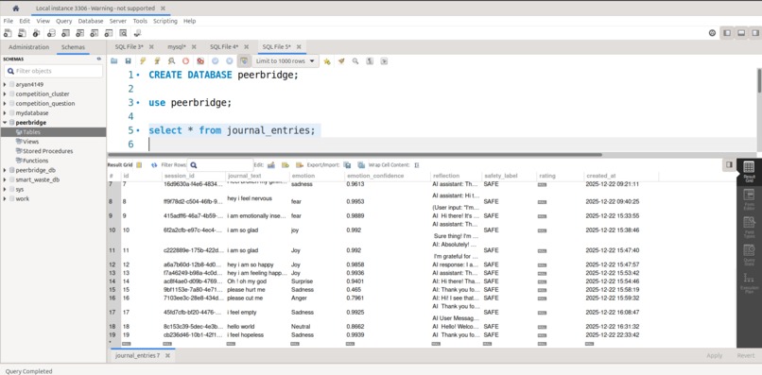Open find magnifier icon in editor toolbar
Image resolution: width=762 pixels, height=375 pixels.
click(355, 61)
